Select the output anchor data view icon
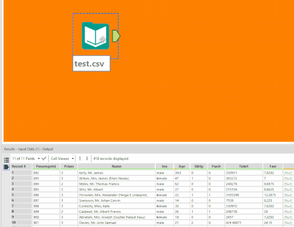The image size is (294, 227). click(x=6, y=167)
